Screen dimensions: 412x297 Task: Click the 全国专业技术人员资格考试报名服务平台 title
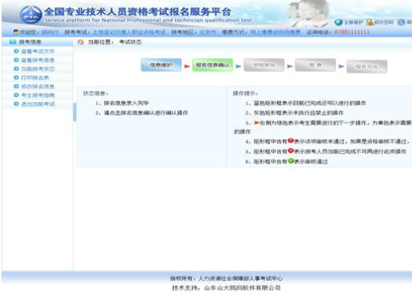pyautogui.click(x=137, y=12)
